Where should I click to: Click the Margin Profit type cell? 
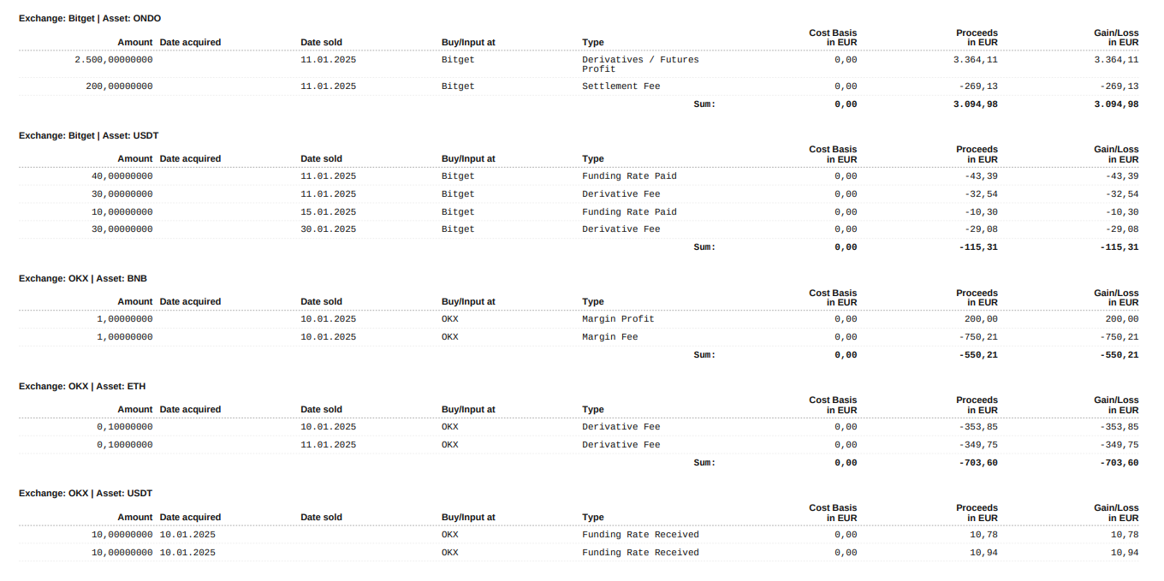click(618, 319)
